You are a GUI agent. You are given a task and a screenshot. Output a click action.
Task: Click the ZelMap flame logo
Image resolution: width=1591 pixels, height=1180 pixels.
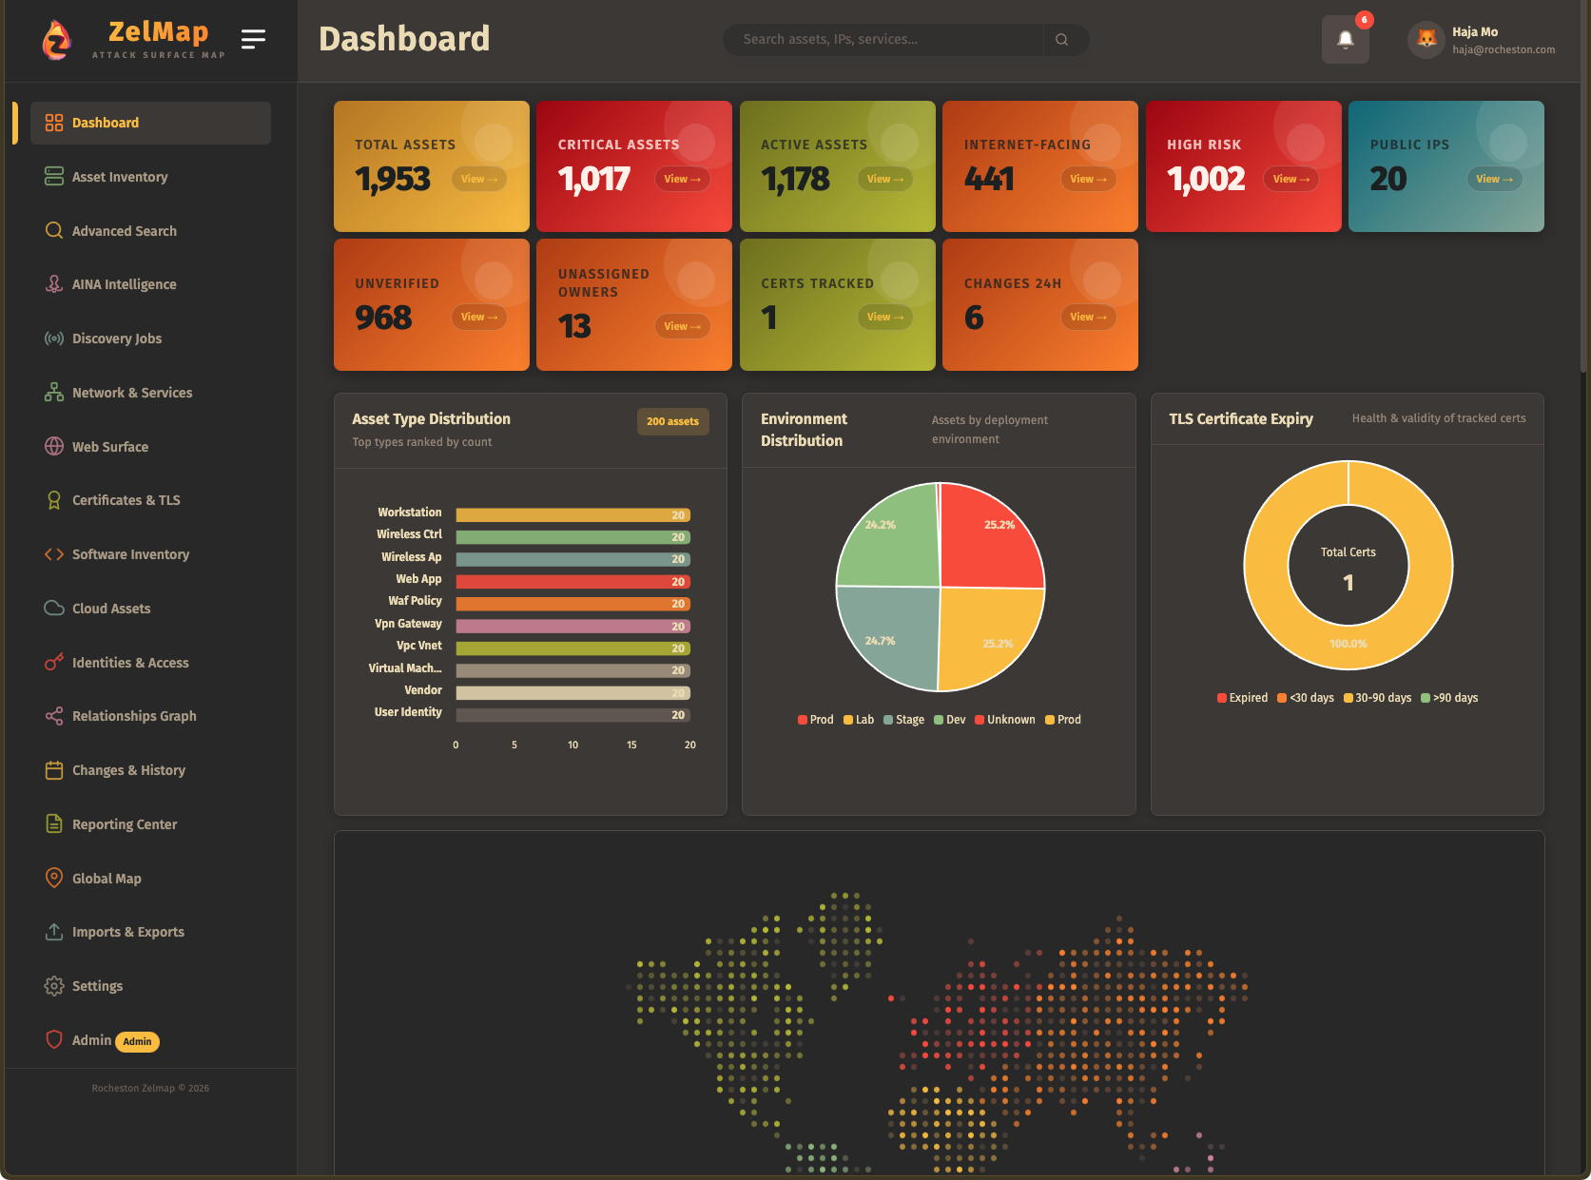57,40
